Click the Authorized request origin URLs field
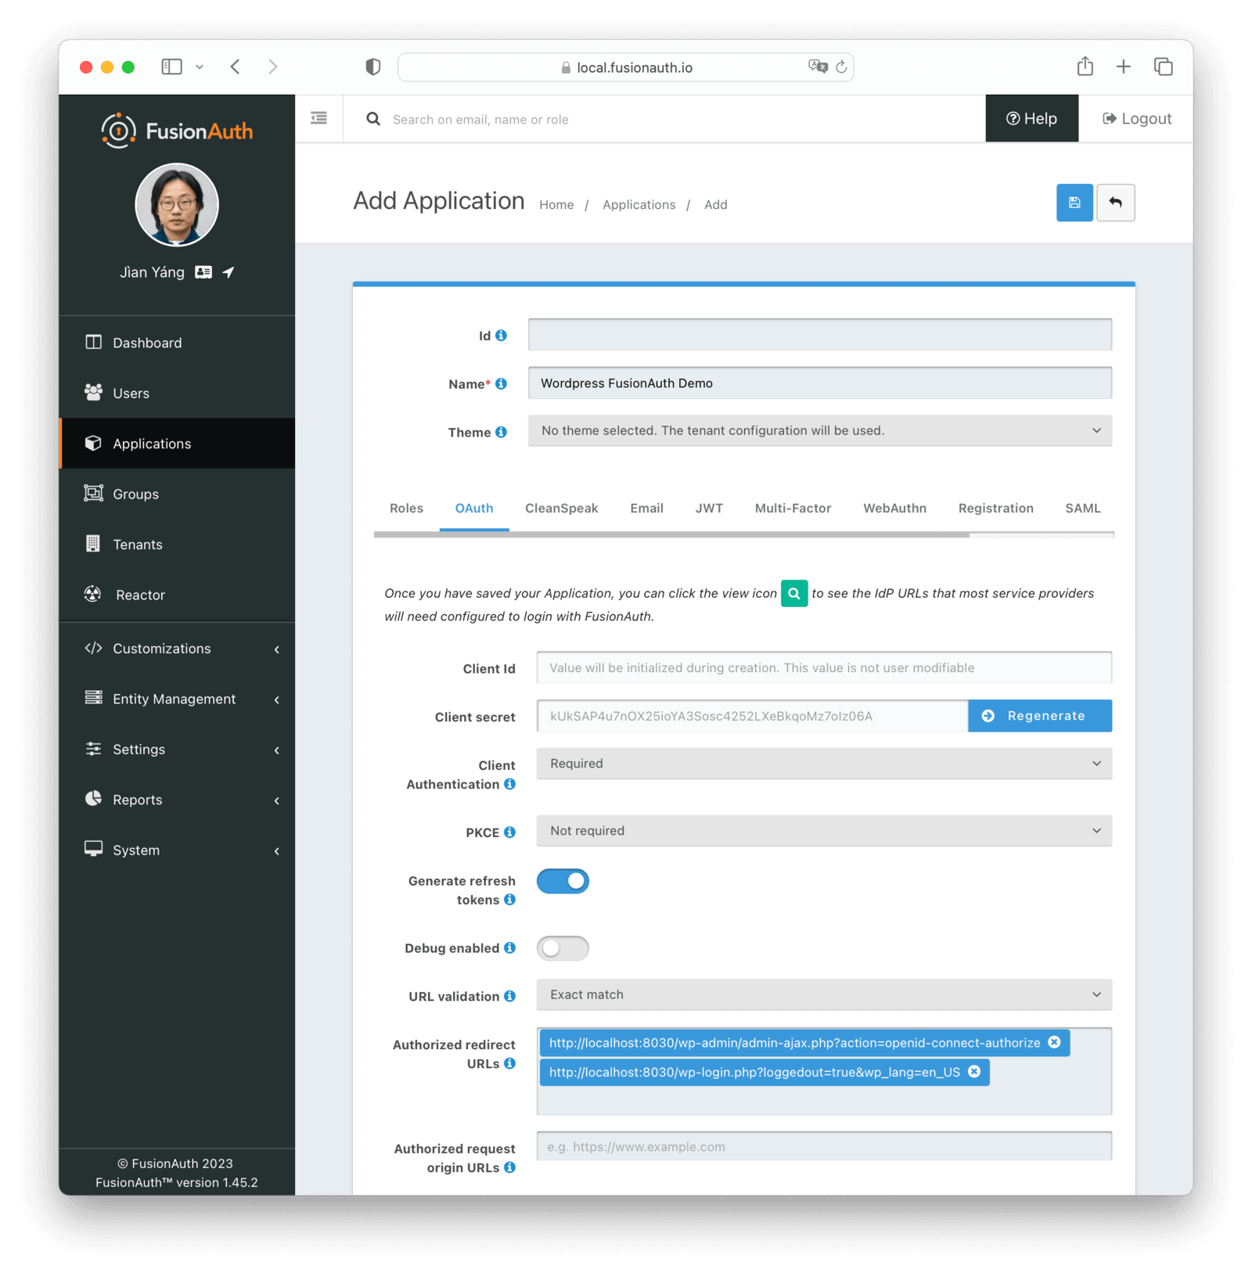1252x1273 pixels. point(824,1146)
